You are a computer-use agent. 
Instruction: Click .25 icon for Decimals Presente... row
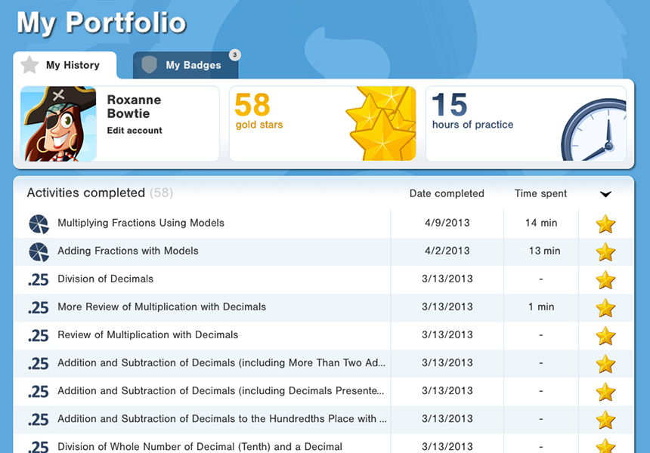pos(38,392)
